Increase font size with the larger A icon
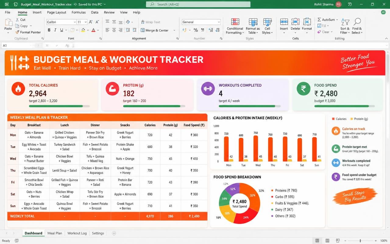Screen dimensions: 390x244 click(x=91, y=22)
